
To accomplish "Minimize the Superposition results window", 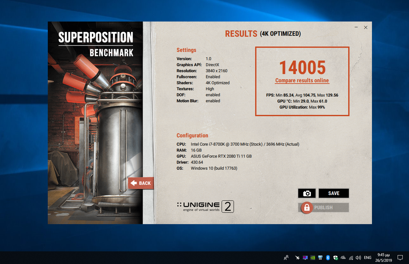I will pos(356,27).
